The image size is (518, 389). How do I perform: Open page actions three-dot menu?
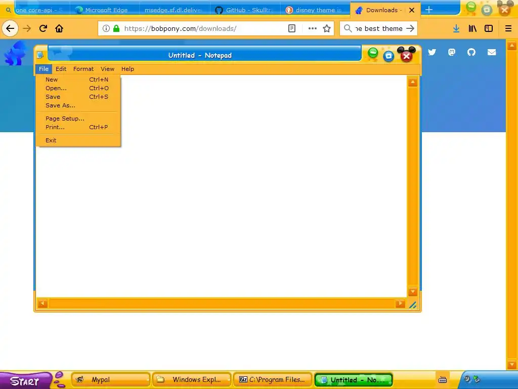pos(312,28)
